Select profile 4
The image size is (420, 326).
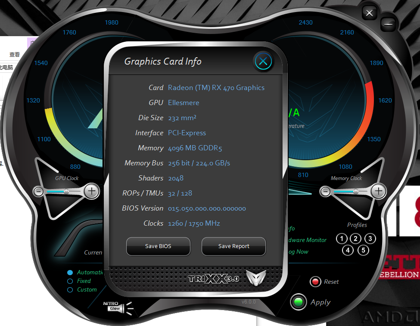coord(348,250)
